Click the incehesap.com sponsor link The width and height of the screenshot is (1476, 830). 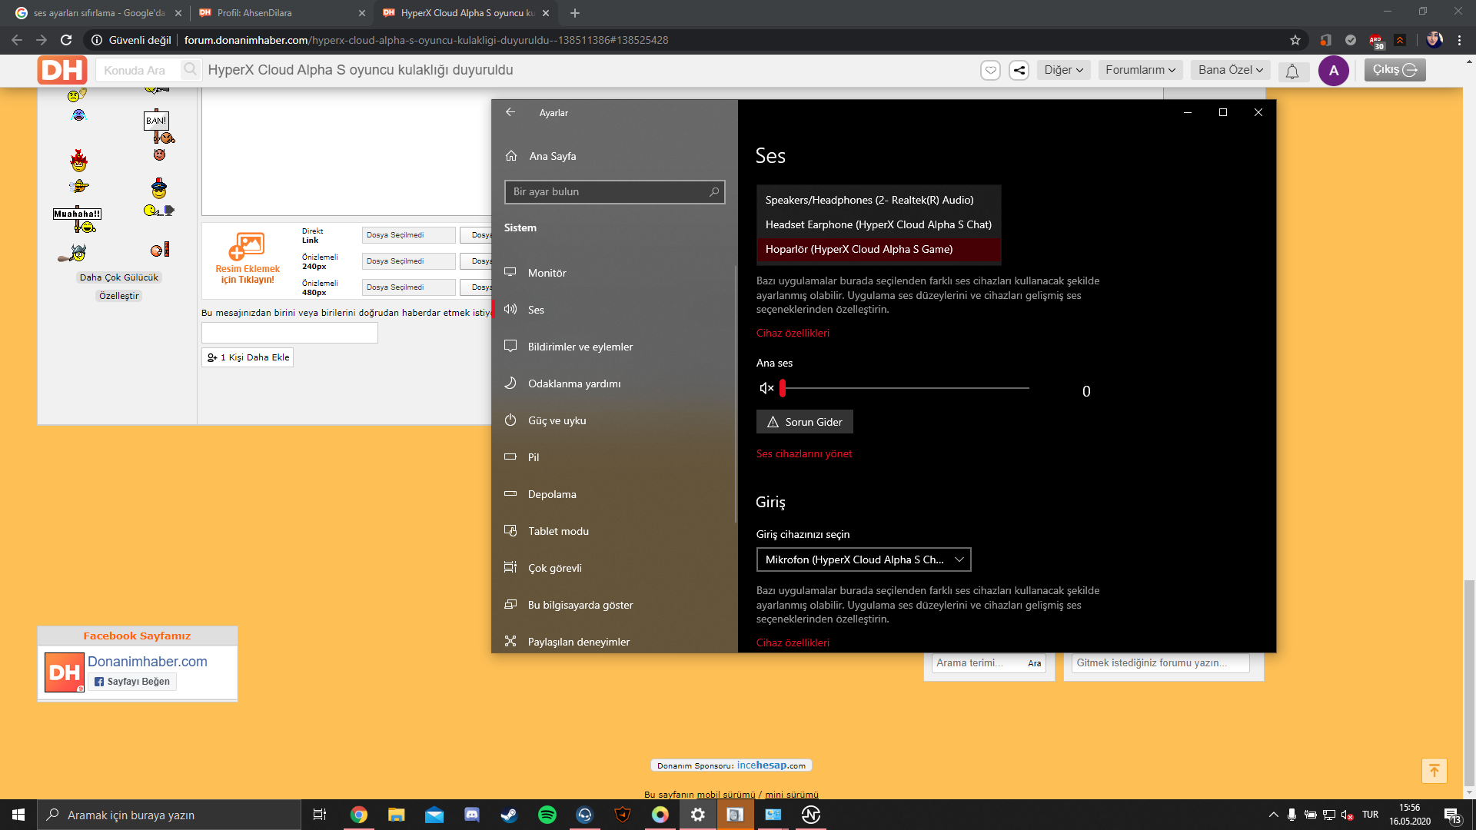pos(771,765)
